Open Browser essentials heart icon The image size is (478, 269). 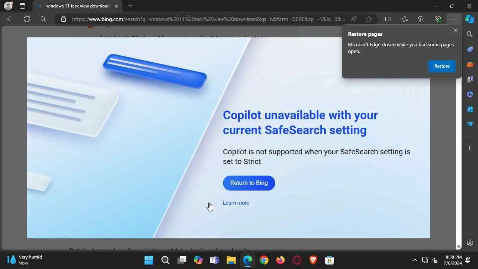coord(438,19)
